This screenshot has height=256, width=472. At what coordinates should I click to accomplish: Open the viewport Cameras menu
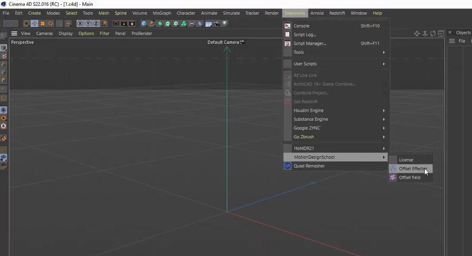tap(44, 33)
